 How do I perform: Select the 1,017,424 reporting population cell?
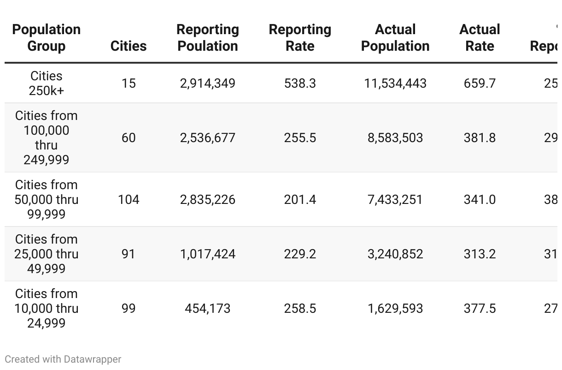[208, 254]
